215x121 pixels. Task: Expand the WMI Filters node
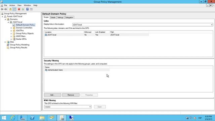[x=11, y=36]
